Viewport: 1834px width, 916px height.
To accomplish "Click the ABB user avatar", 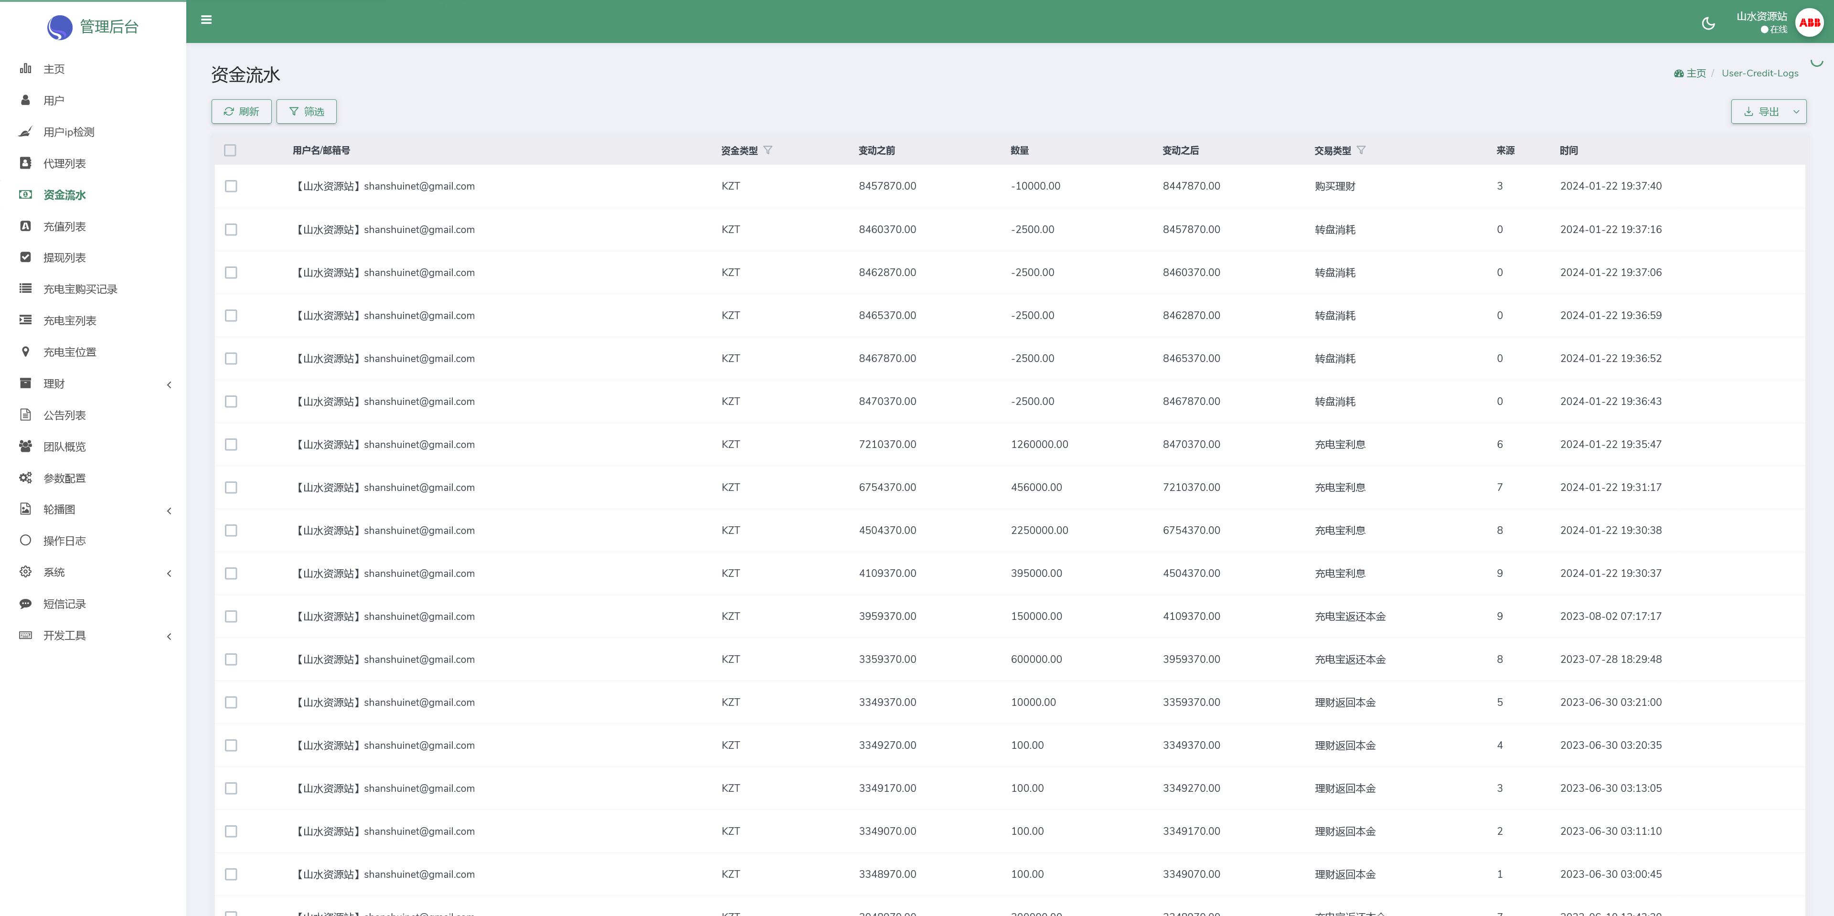I will (x=1809, y=23).
